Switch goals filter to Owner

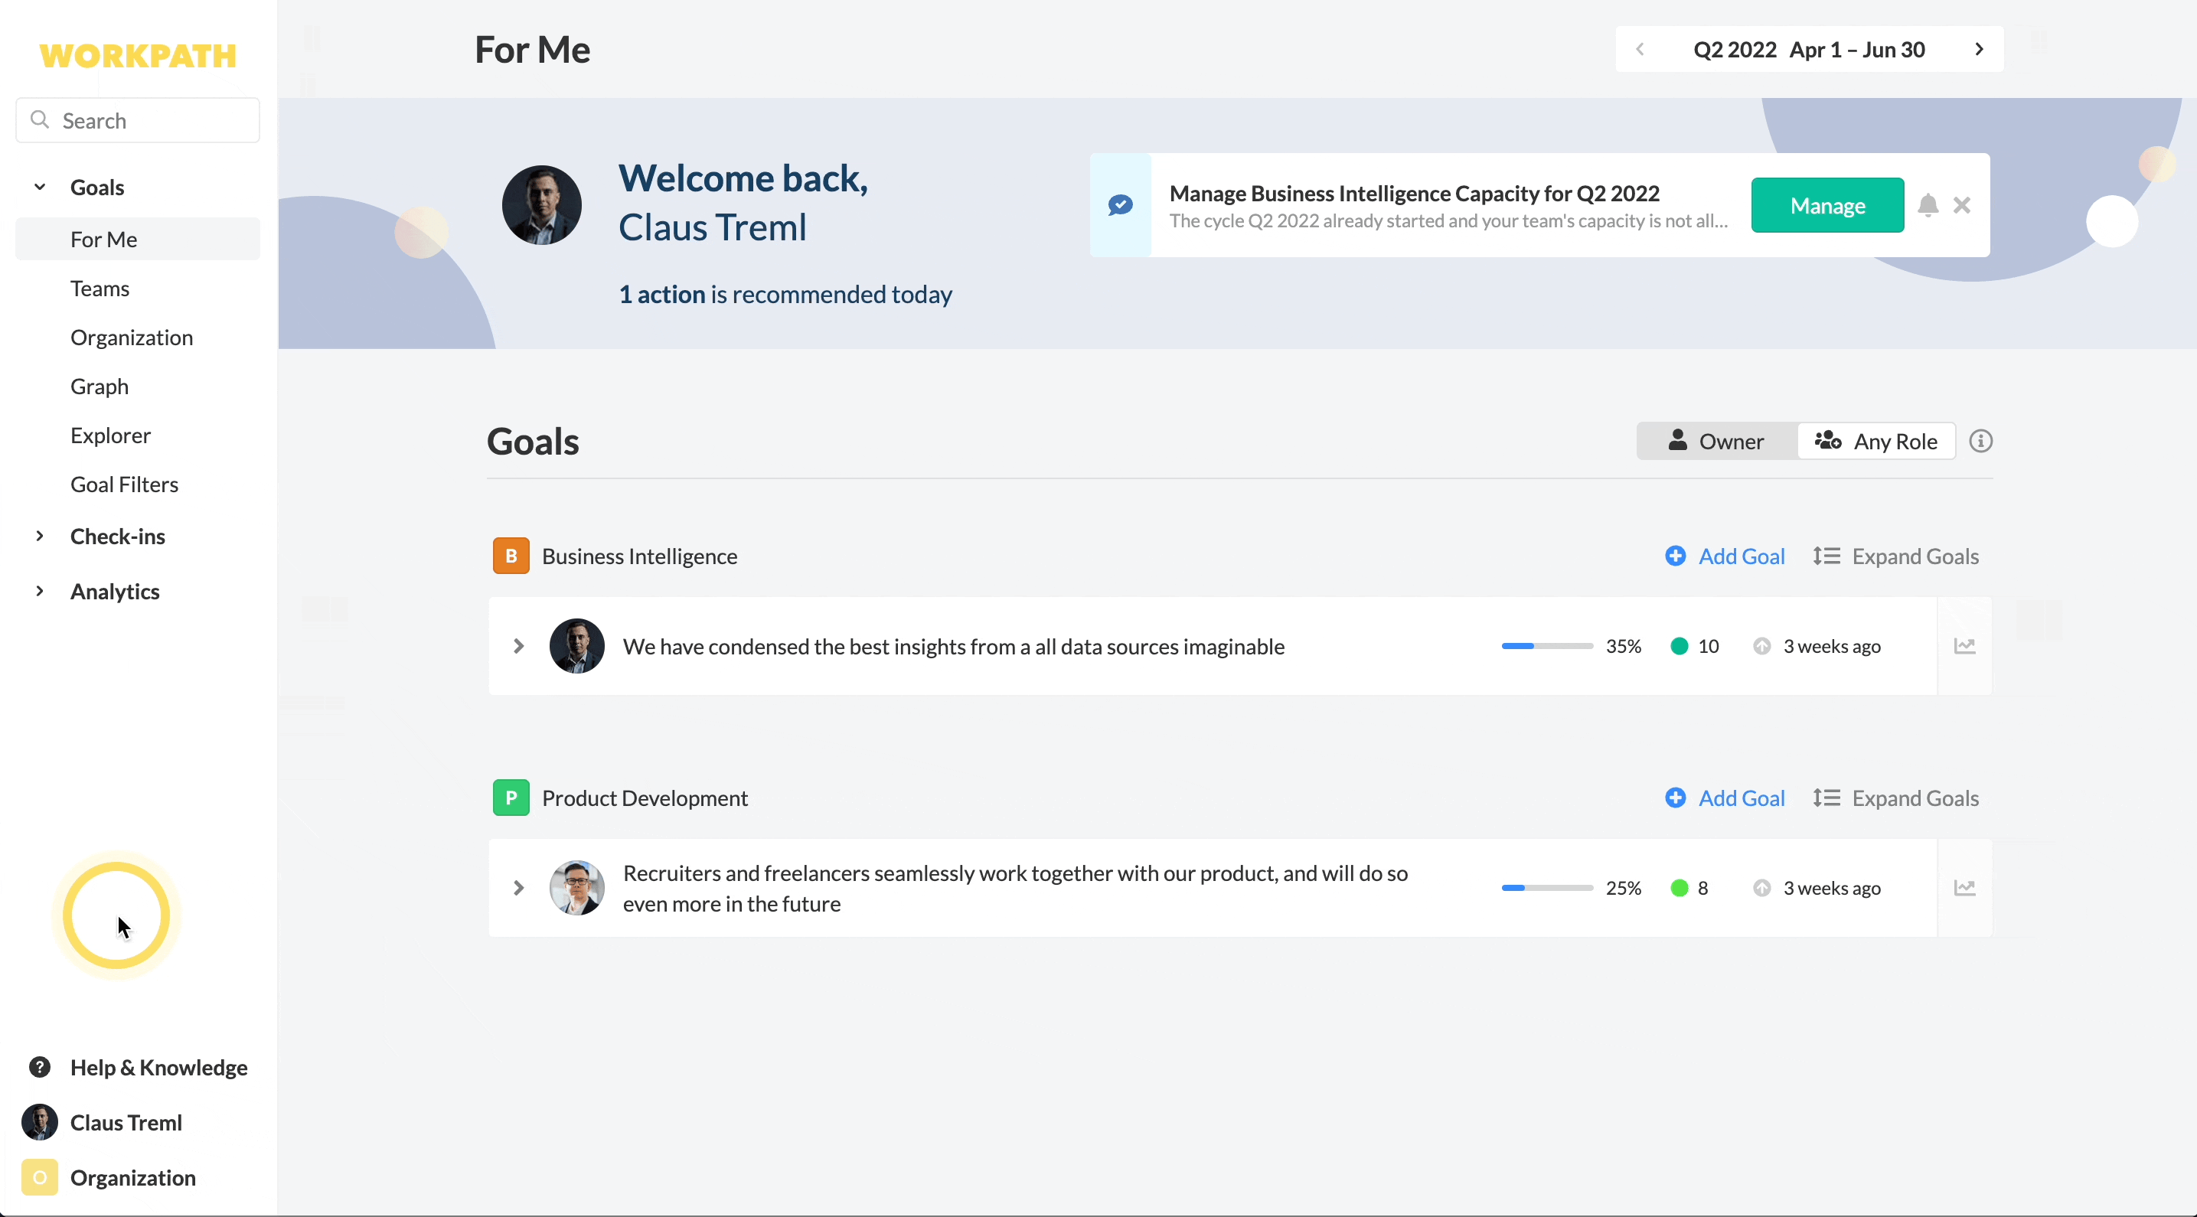[1716, 441]
